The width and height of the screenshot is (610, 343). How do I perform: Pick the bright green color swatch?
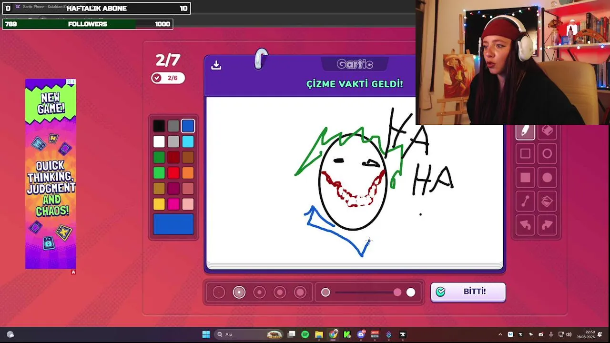pos(159,173)
